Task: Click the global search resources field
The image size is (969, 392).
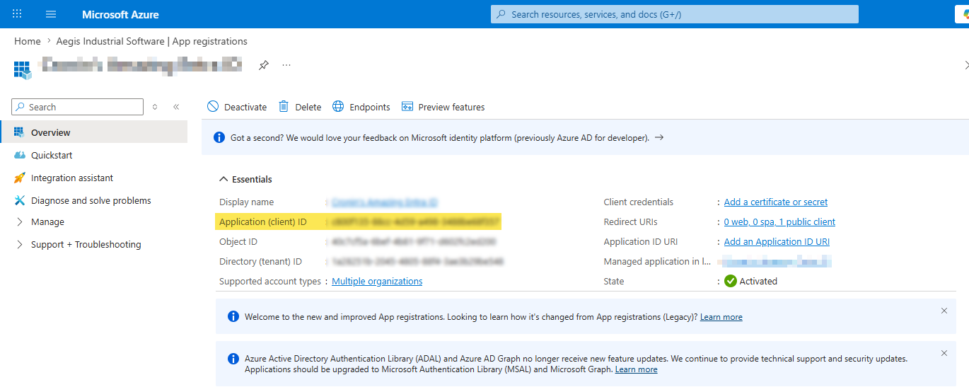Action: [675, 14]
